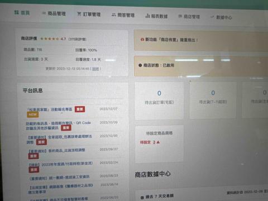Click the 出貨速度: 3 天 value
This screenshot has height=201, width=268.
[36, 59]
